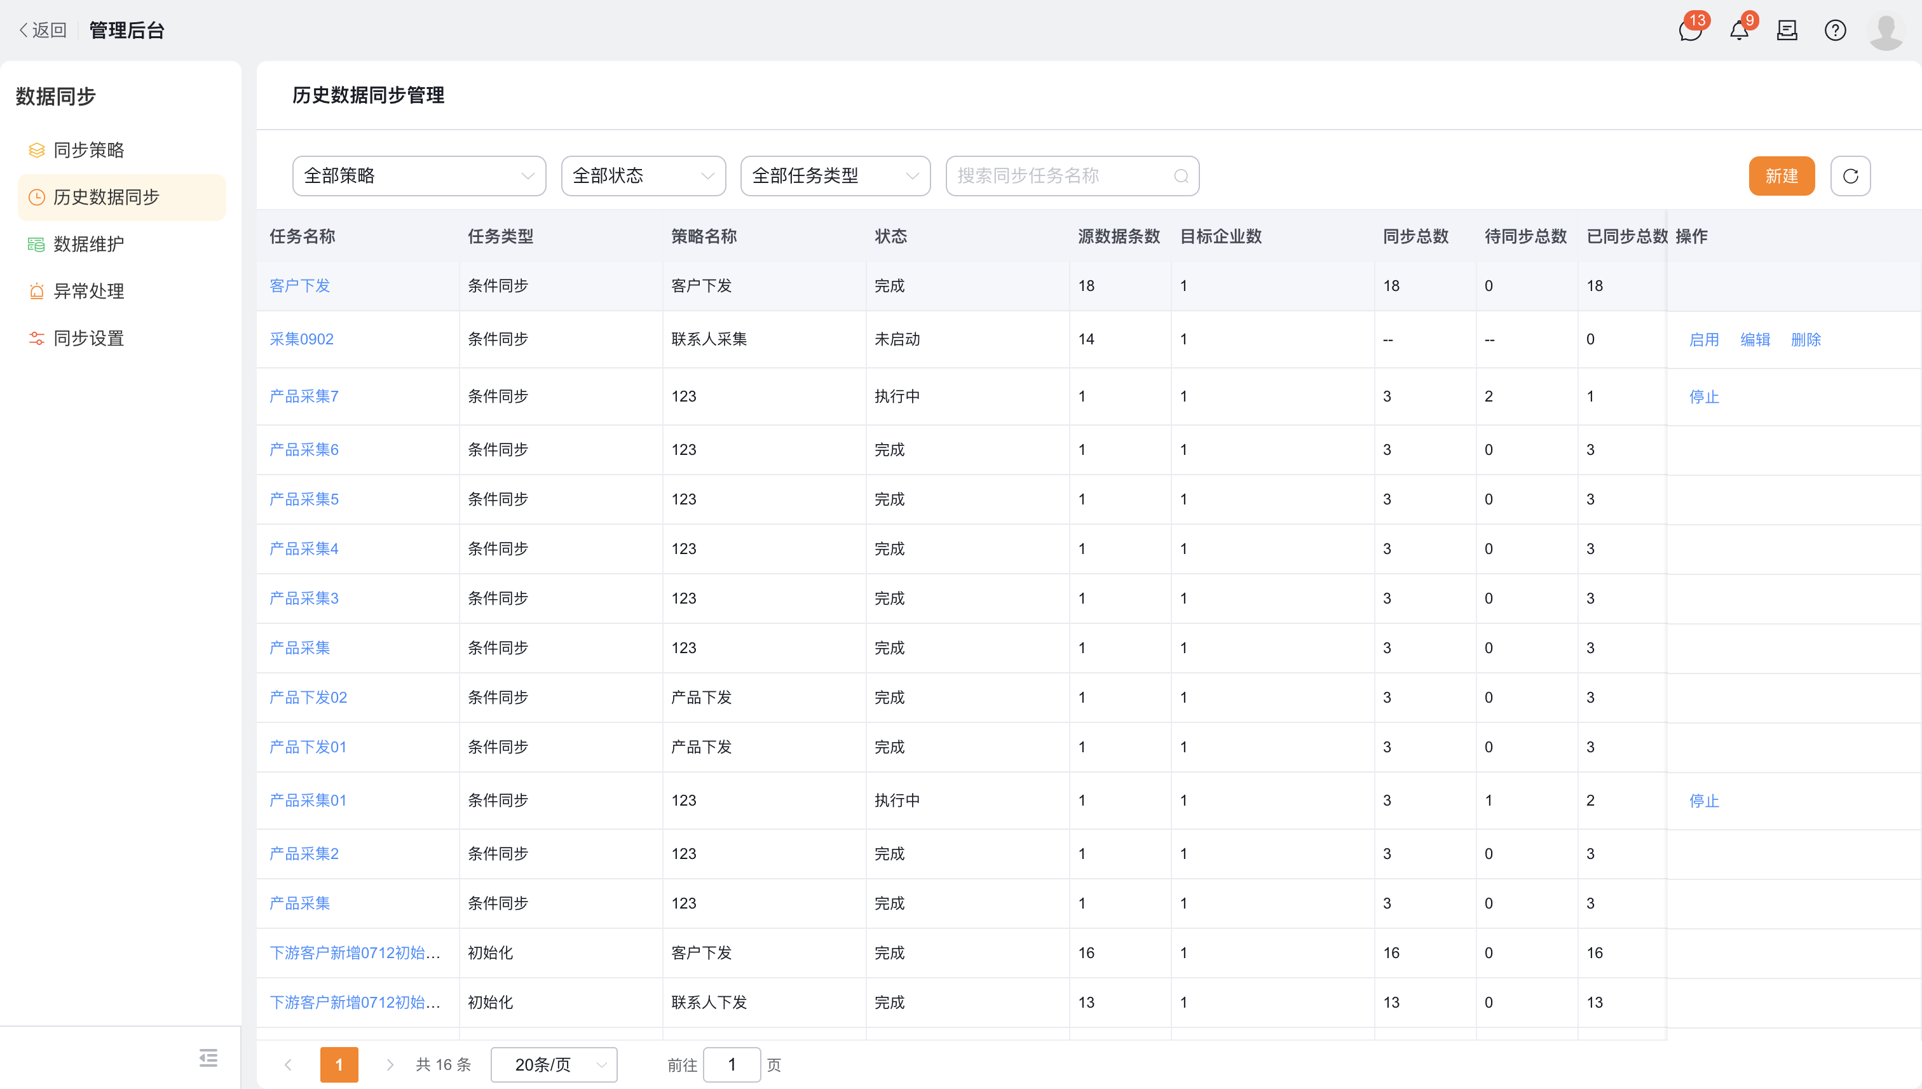
Task: Open 数据维护 in the sidebar
Action: click(x=122, y=244)
